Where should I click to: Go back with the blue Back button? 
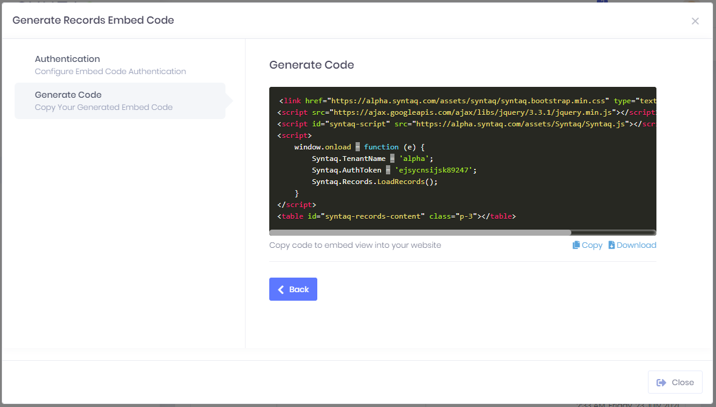tap(293, 289)
